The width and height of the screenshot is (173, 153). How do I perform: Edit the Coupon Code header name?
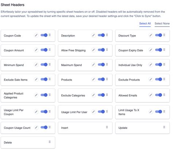[x=36, y=35]
